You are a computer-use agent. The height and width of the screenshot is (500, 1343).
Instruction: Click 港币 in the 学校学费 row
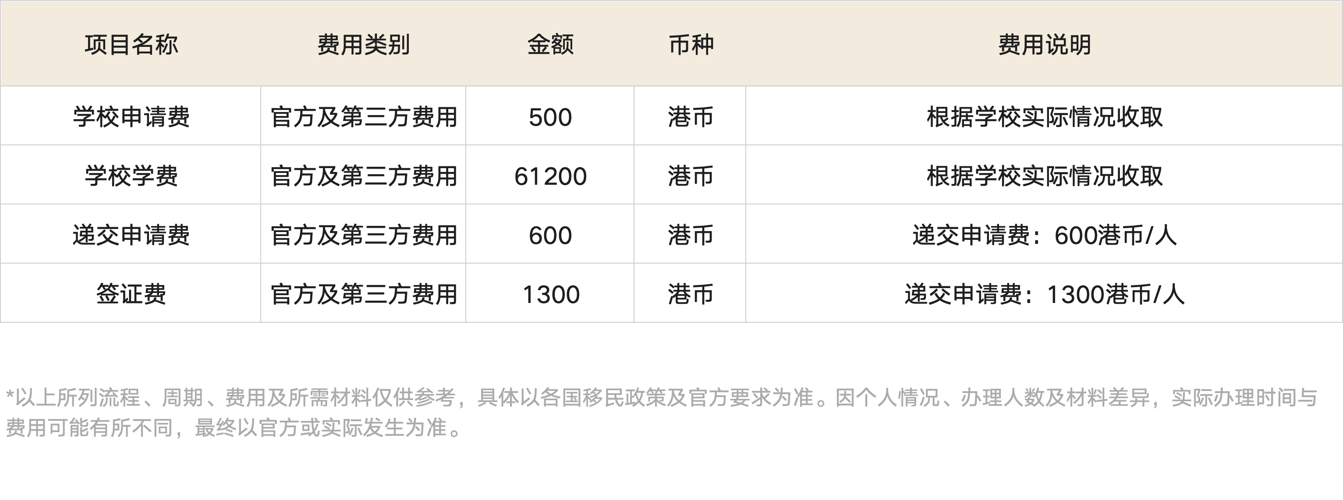(x=691, y=176)
